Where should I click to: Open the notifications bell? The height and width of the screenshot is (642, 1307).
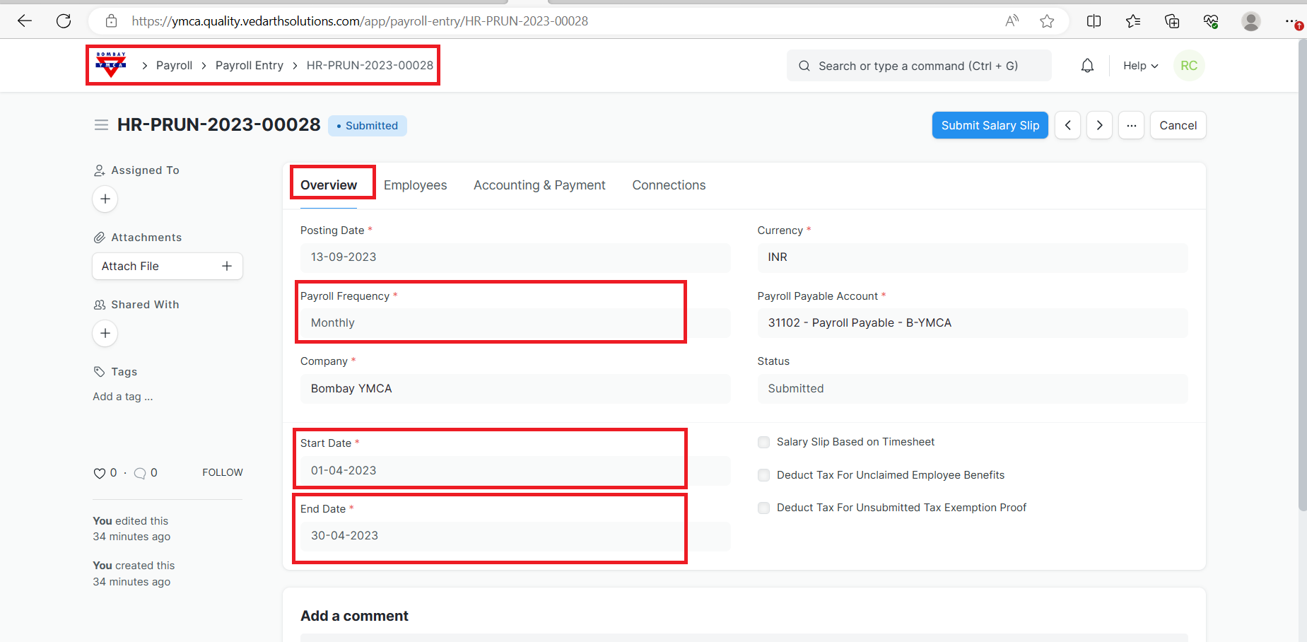point(1087,66)
